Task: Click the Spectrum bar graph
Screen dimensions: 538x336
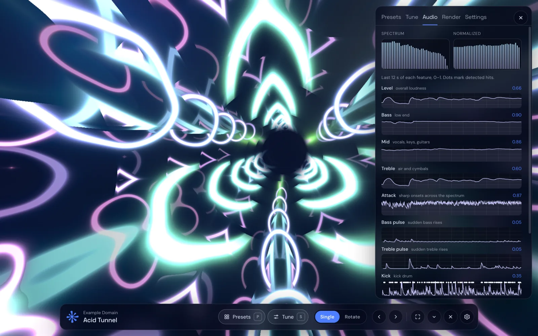Action: [415, 54]
